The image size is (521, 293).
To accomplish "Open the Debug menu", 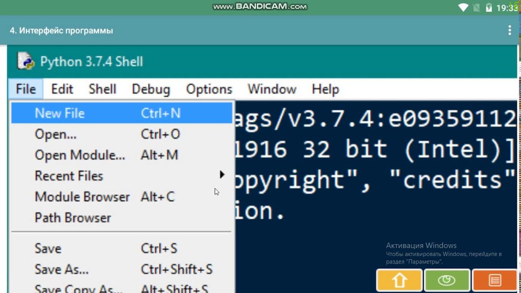I will [151, 89].
